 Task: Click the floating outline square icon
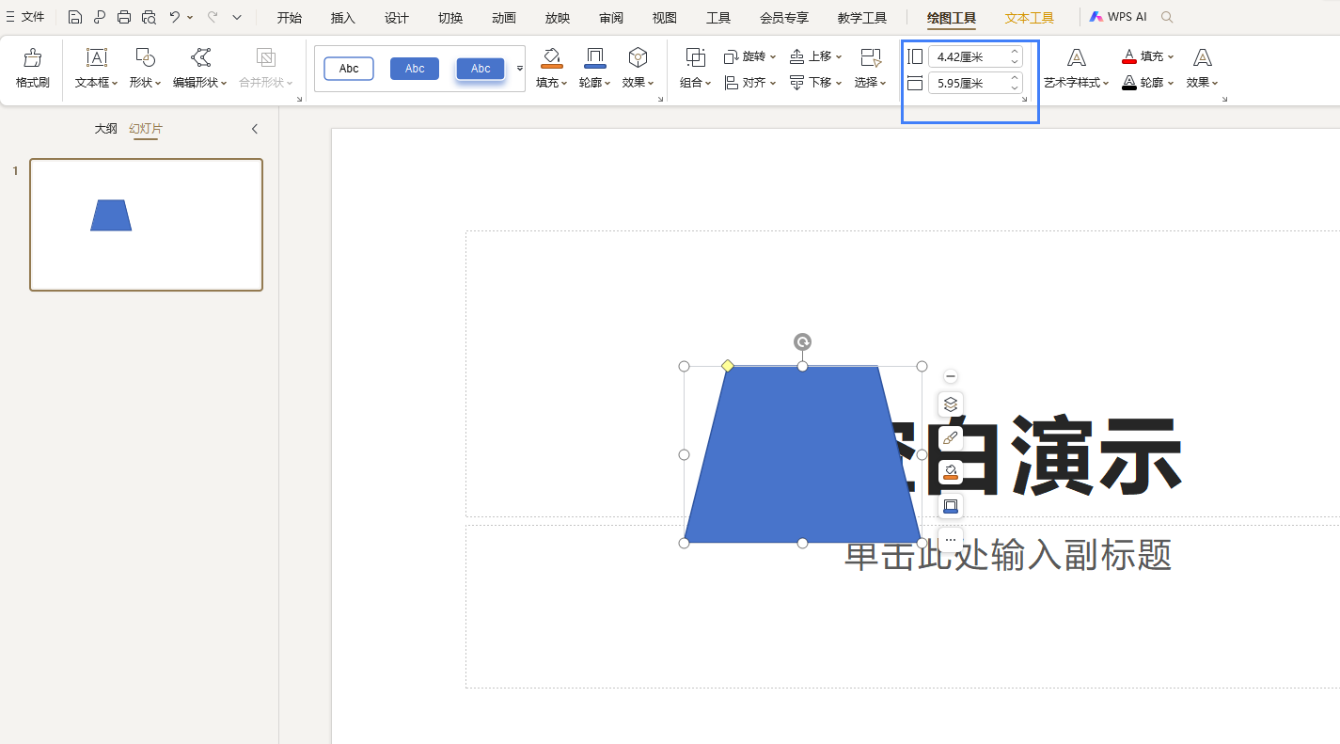pos(951,507)
